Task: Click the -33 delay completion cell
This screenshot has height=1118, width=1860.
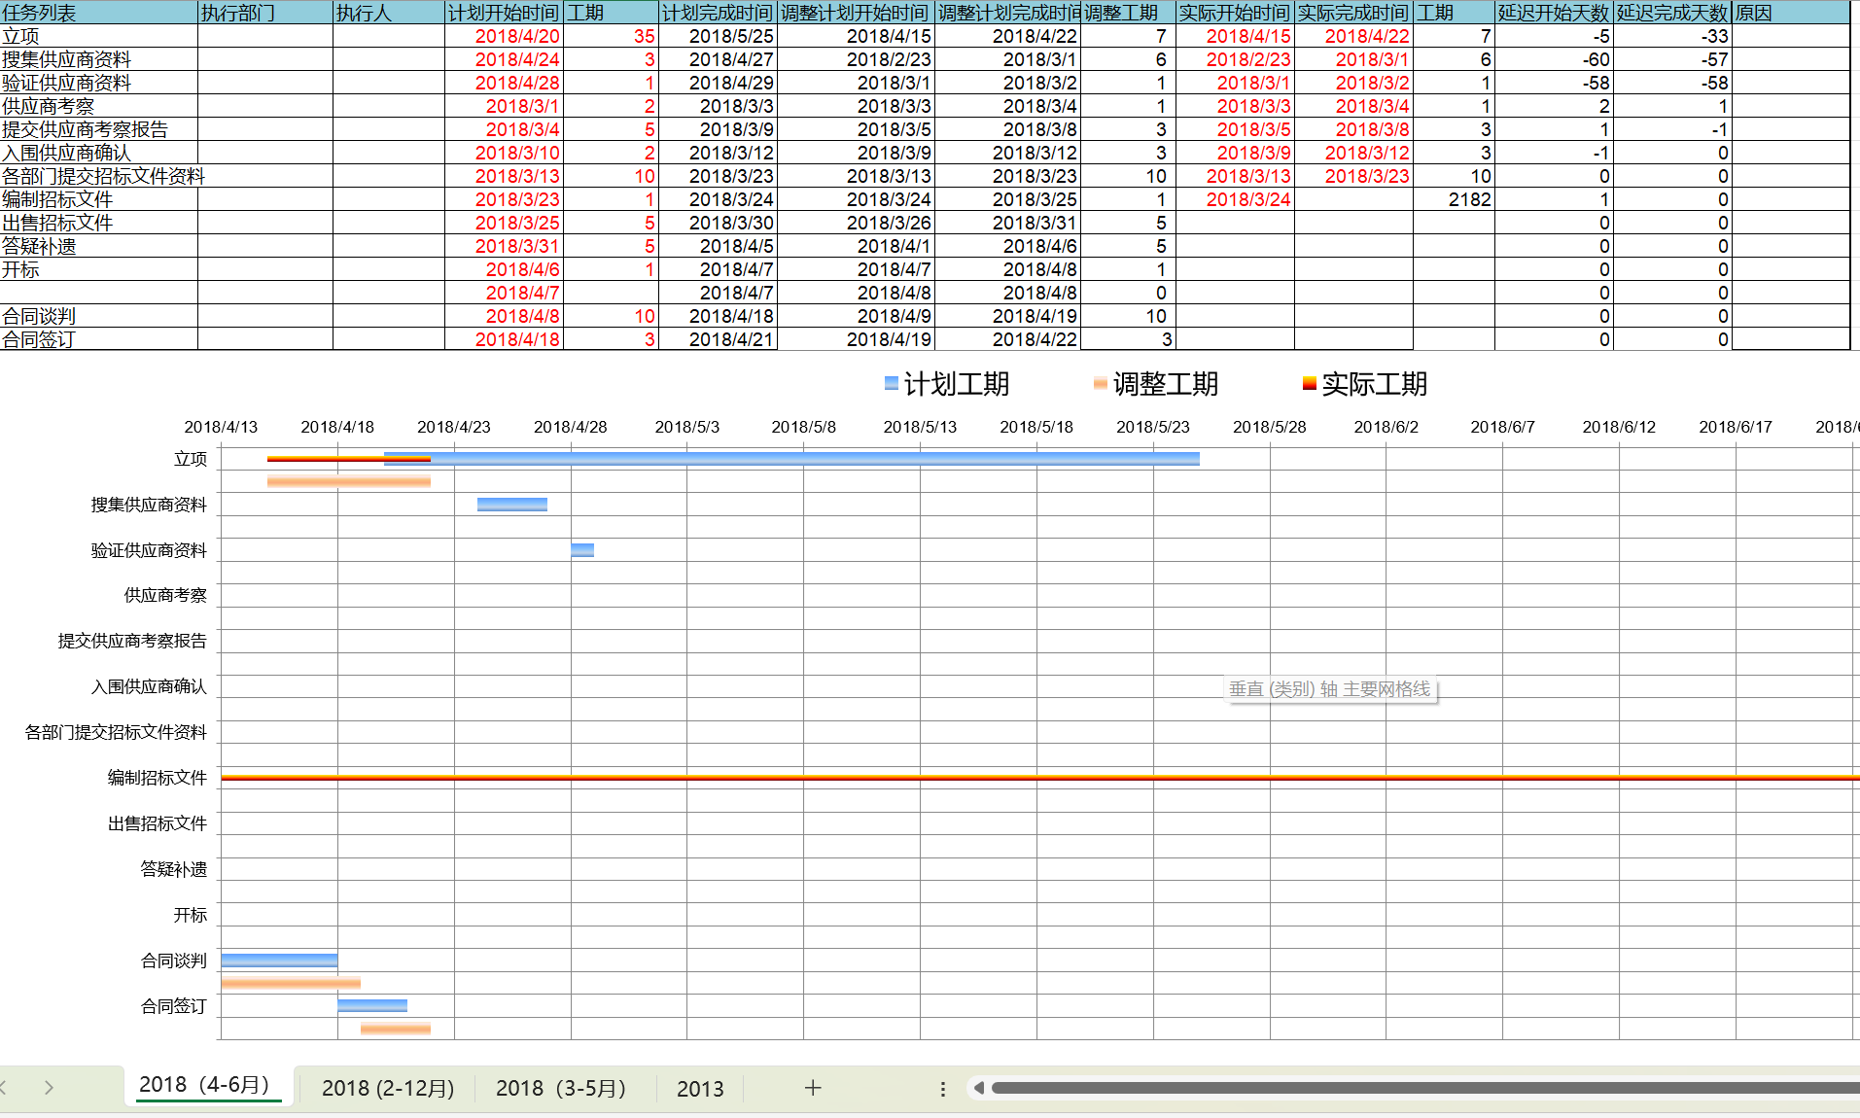Action: tap(1672, 36)
